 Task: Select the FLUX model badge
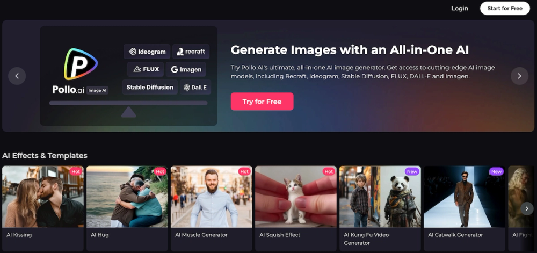tap(146, 69)
